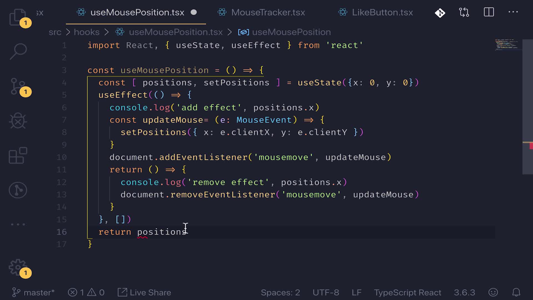Click the compare changes icon
Viewport: 533px width, 300px height.
[464, 12]
